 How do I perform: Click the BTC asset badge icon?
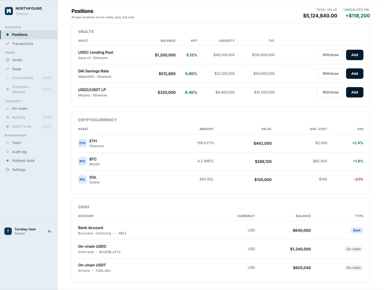tap(82, 161)
